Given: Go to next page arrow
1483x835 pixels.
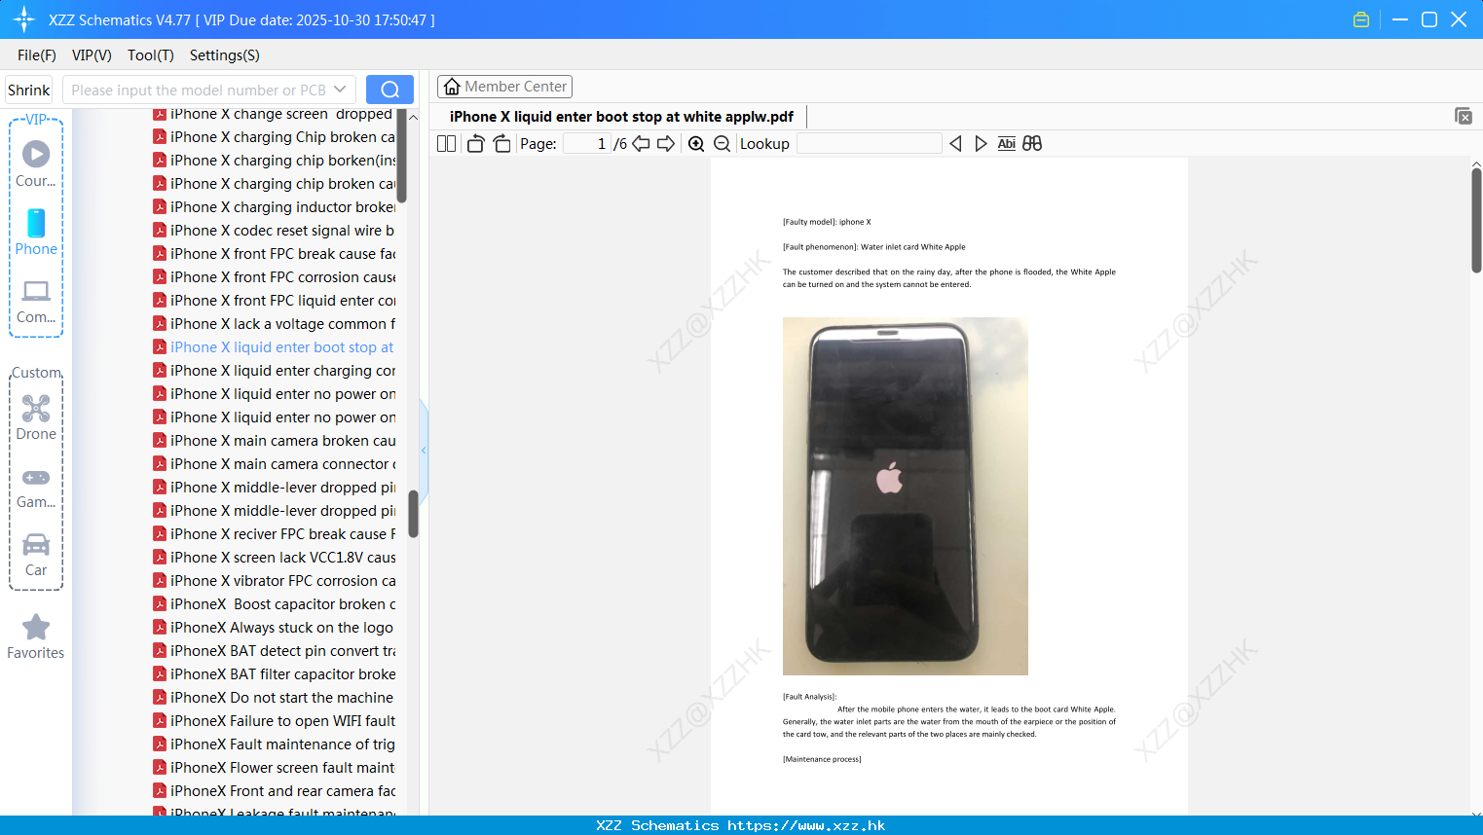Looking at the screenshot, I should click(666, 144).
